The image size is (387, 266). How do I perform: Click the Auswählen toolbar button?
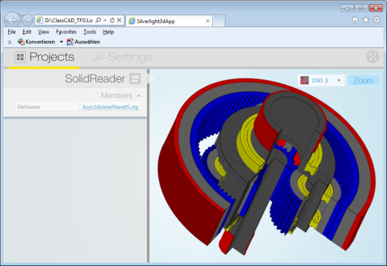pyautogui.click(x=83, y=41)
